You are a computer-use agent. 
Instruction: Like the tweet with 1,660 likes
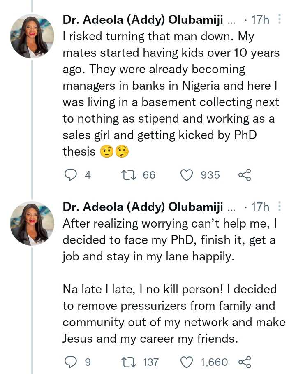187,362
